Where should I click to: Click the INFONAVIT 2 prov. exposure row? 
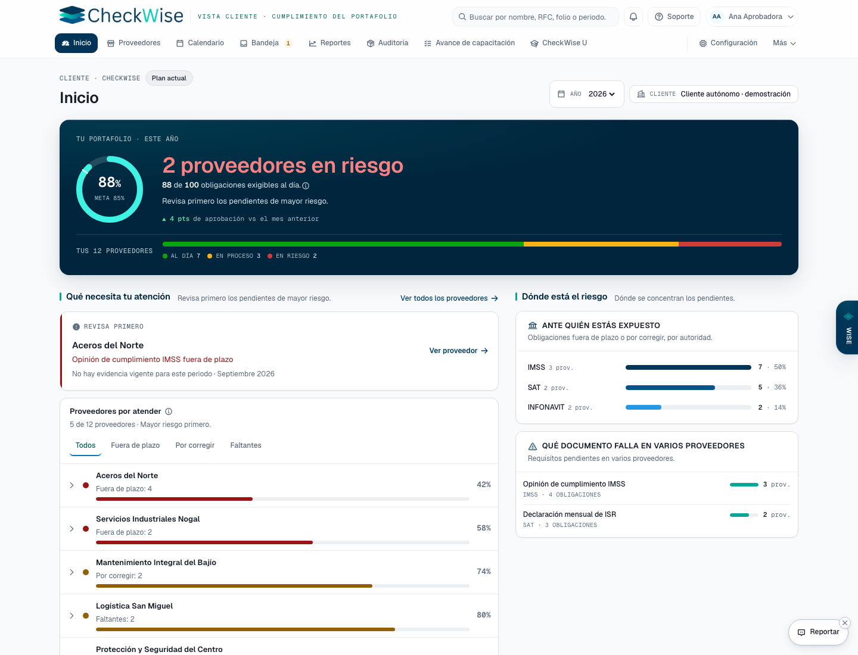[x=657, y=407]
